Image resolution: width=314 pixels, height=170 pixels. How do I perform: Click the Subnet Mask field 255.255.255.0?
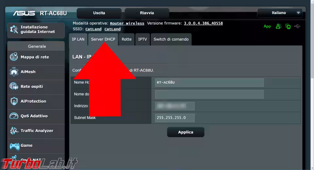click(174, 118)
